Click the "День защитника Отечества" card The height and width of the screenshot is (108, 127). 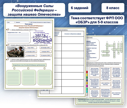coord(116,94)
